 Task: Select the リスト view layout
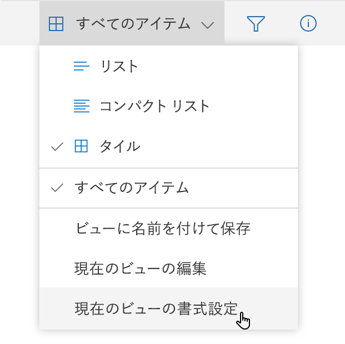(x=168, y=66)
